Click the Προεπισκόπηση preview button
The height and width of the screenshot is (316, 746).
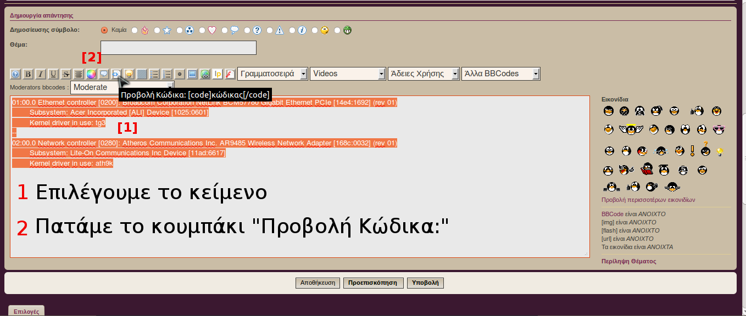(x=374, y=283)
